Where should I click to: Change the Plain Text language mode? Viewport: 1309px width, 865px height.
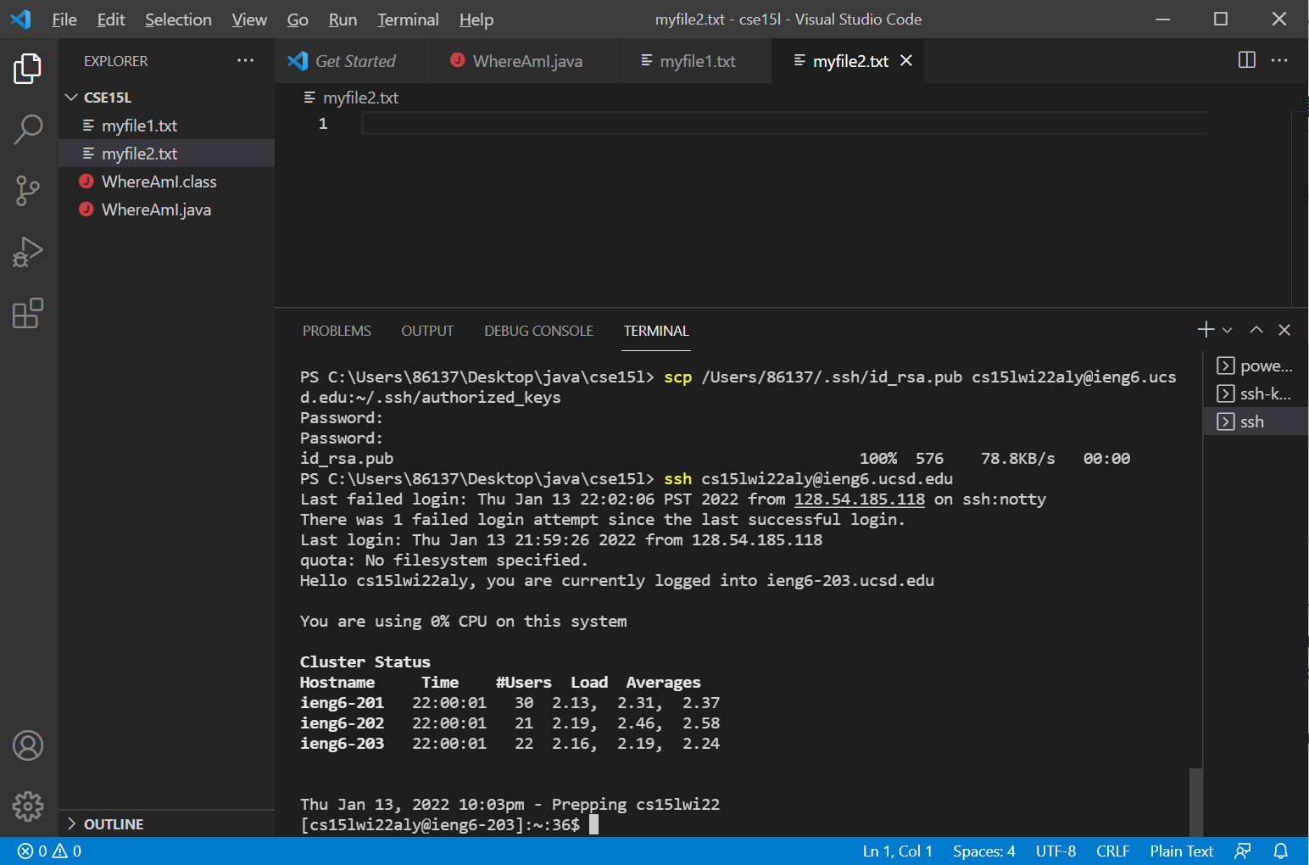[1181, 851]
